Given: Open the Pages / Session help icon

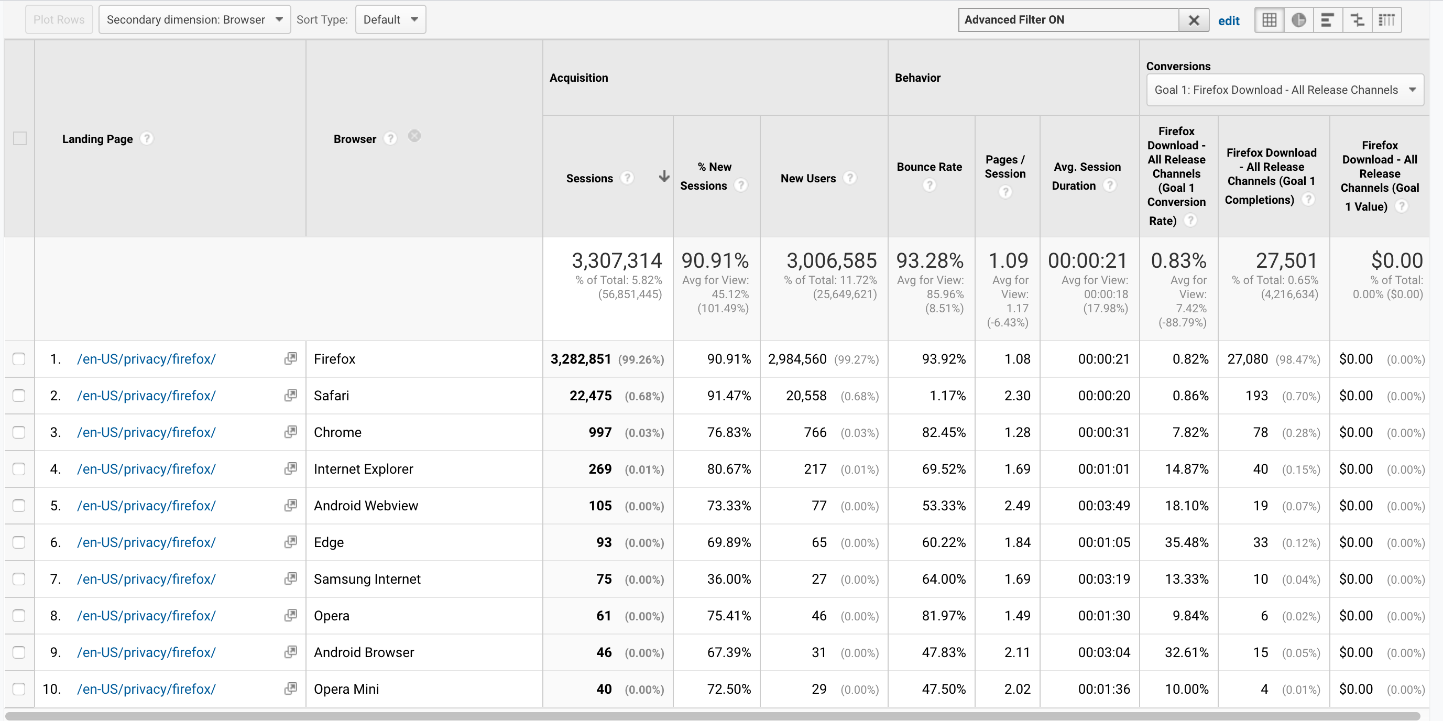Looking at the screenshot, I should point(1005,192).
